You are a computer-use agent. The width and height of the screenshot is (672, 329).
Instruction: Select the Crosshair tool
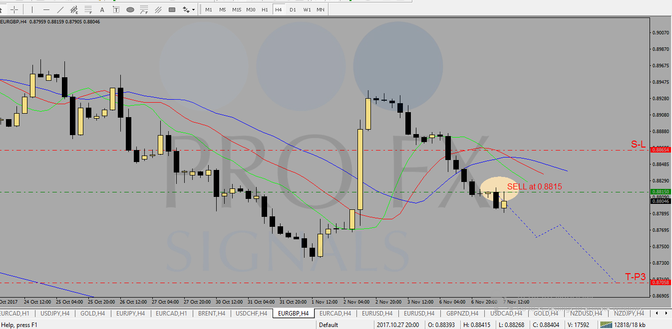(x=14, y=9)
